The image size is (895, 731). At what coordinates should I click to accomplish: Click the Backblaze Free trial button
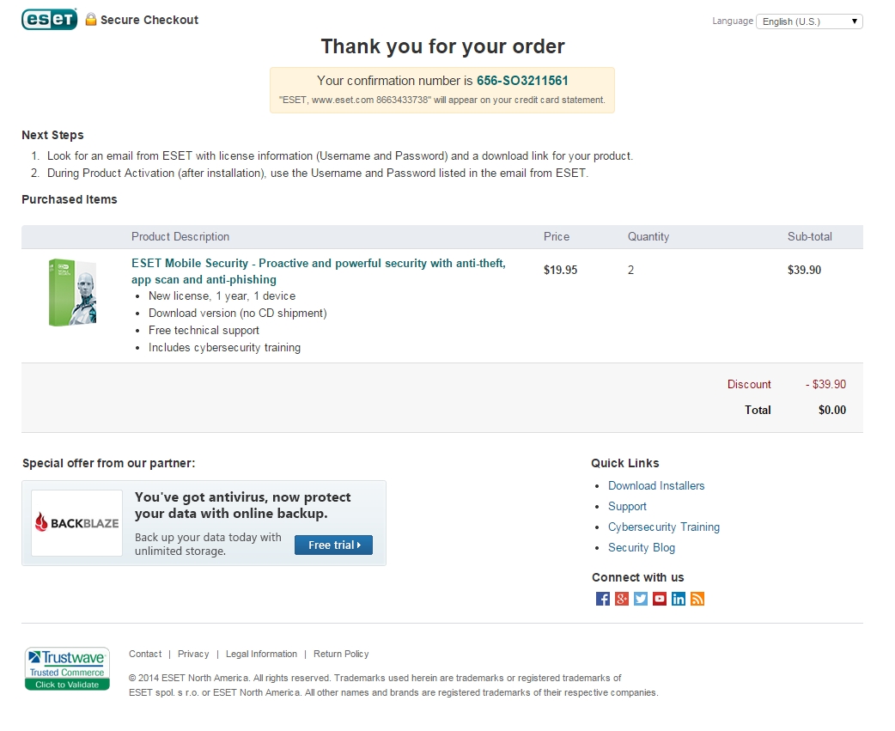tap(334, 545)
